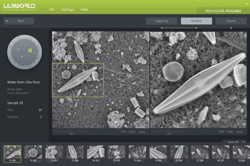
Task: Switch to the Report tab
Action: (231, 21)
